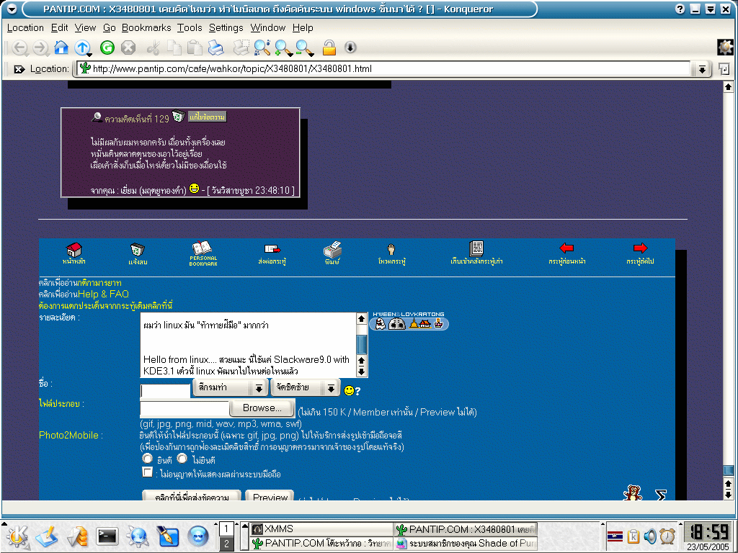Copy using the two-pages toolbar icon
Viewport: 738px width, 553px height.
click(174, 48)
